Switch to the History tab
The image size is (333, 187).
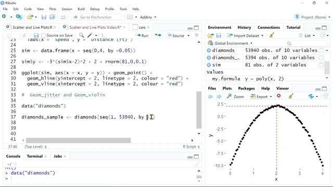pyautogui.click(x=244, y=28)
